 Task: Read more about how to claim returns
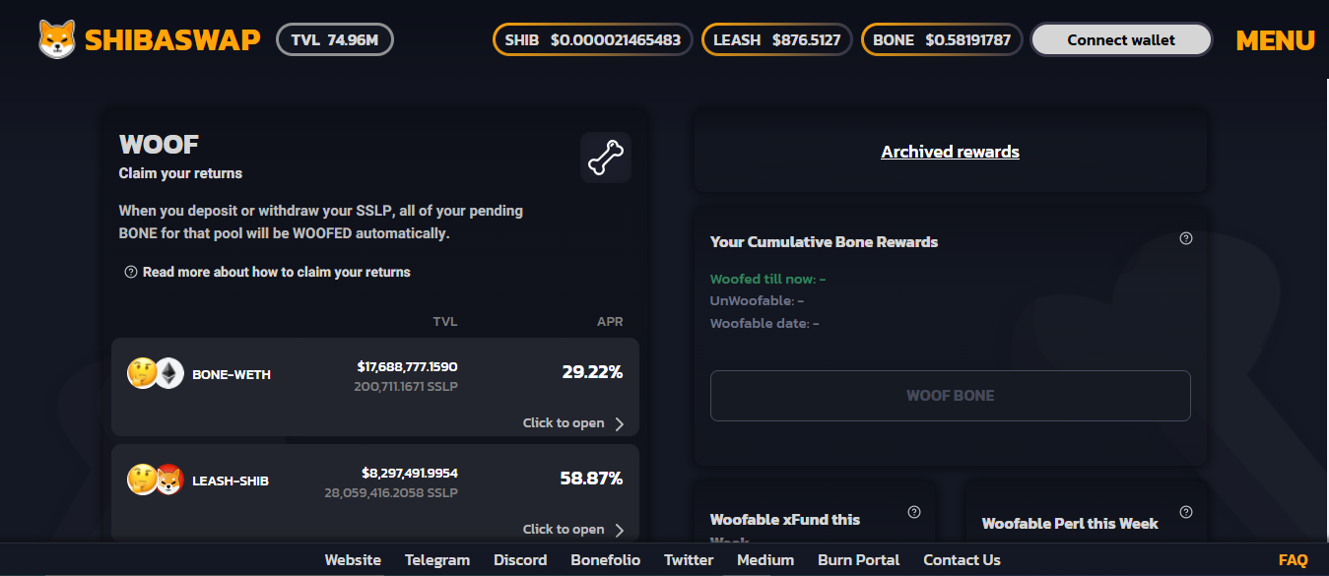277,272
